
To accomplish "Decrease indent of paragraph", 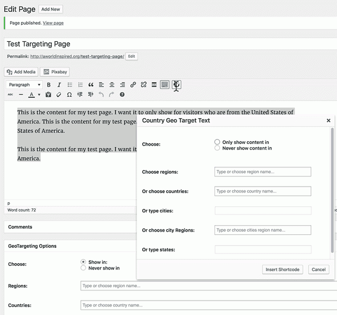I will click(80, 95).
